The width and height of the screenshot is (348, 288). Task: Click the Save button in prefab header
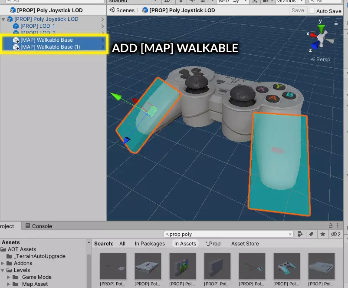point(298,10)
